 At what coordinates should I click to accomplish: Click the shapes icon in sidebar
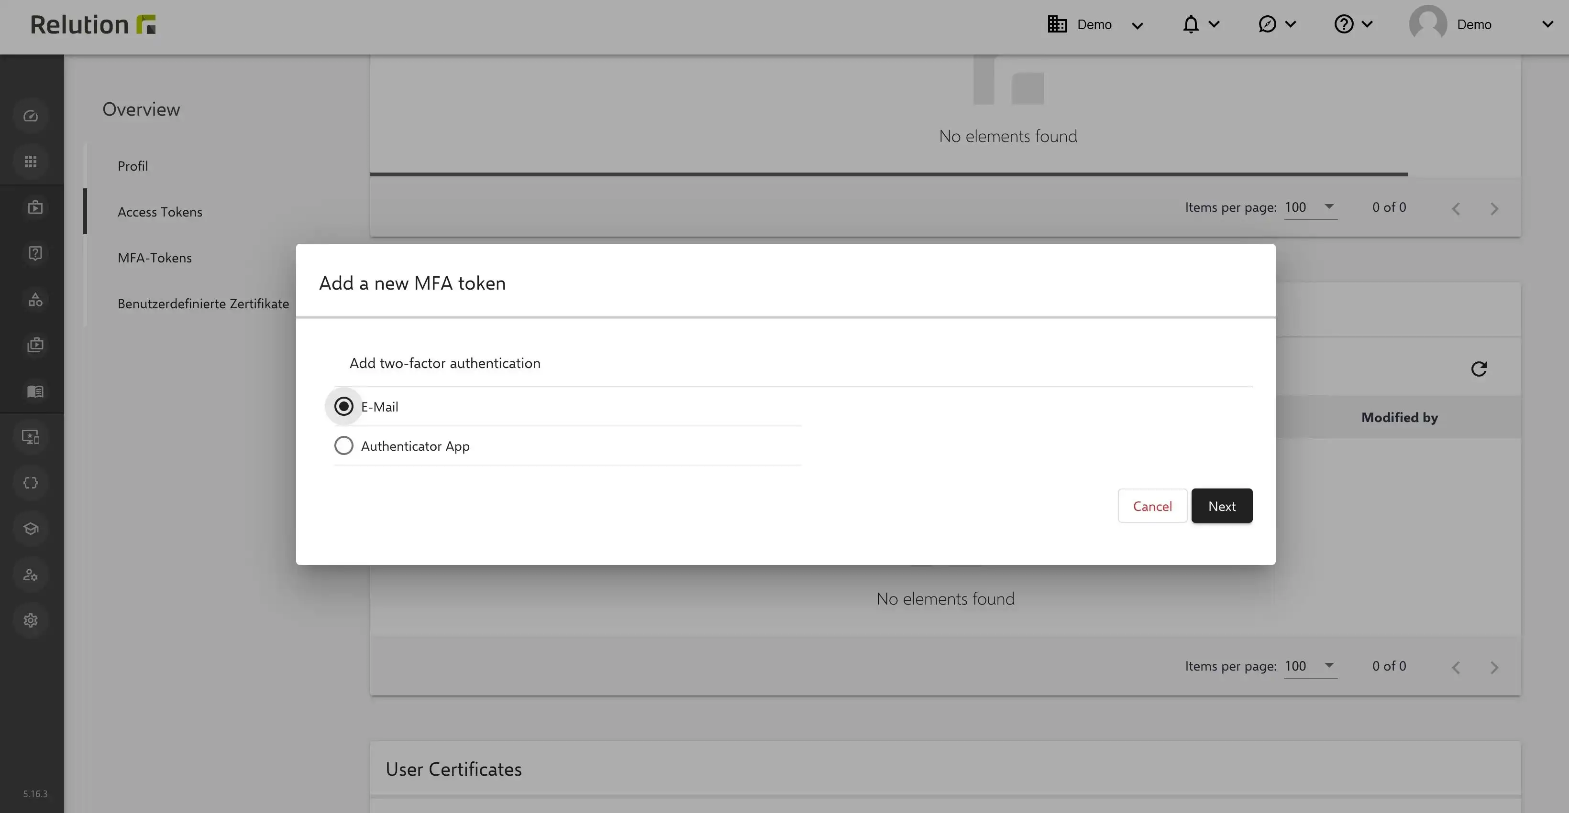click(35, 299)
